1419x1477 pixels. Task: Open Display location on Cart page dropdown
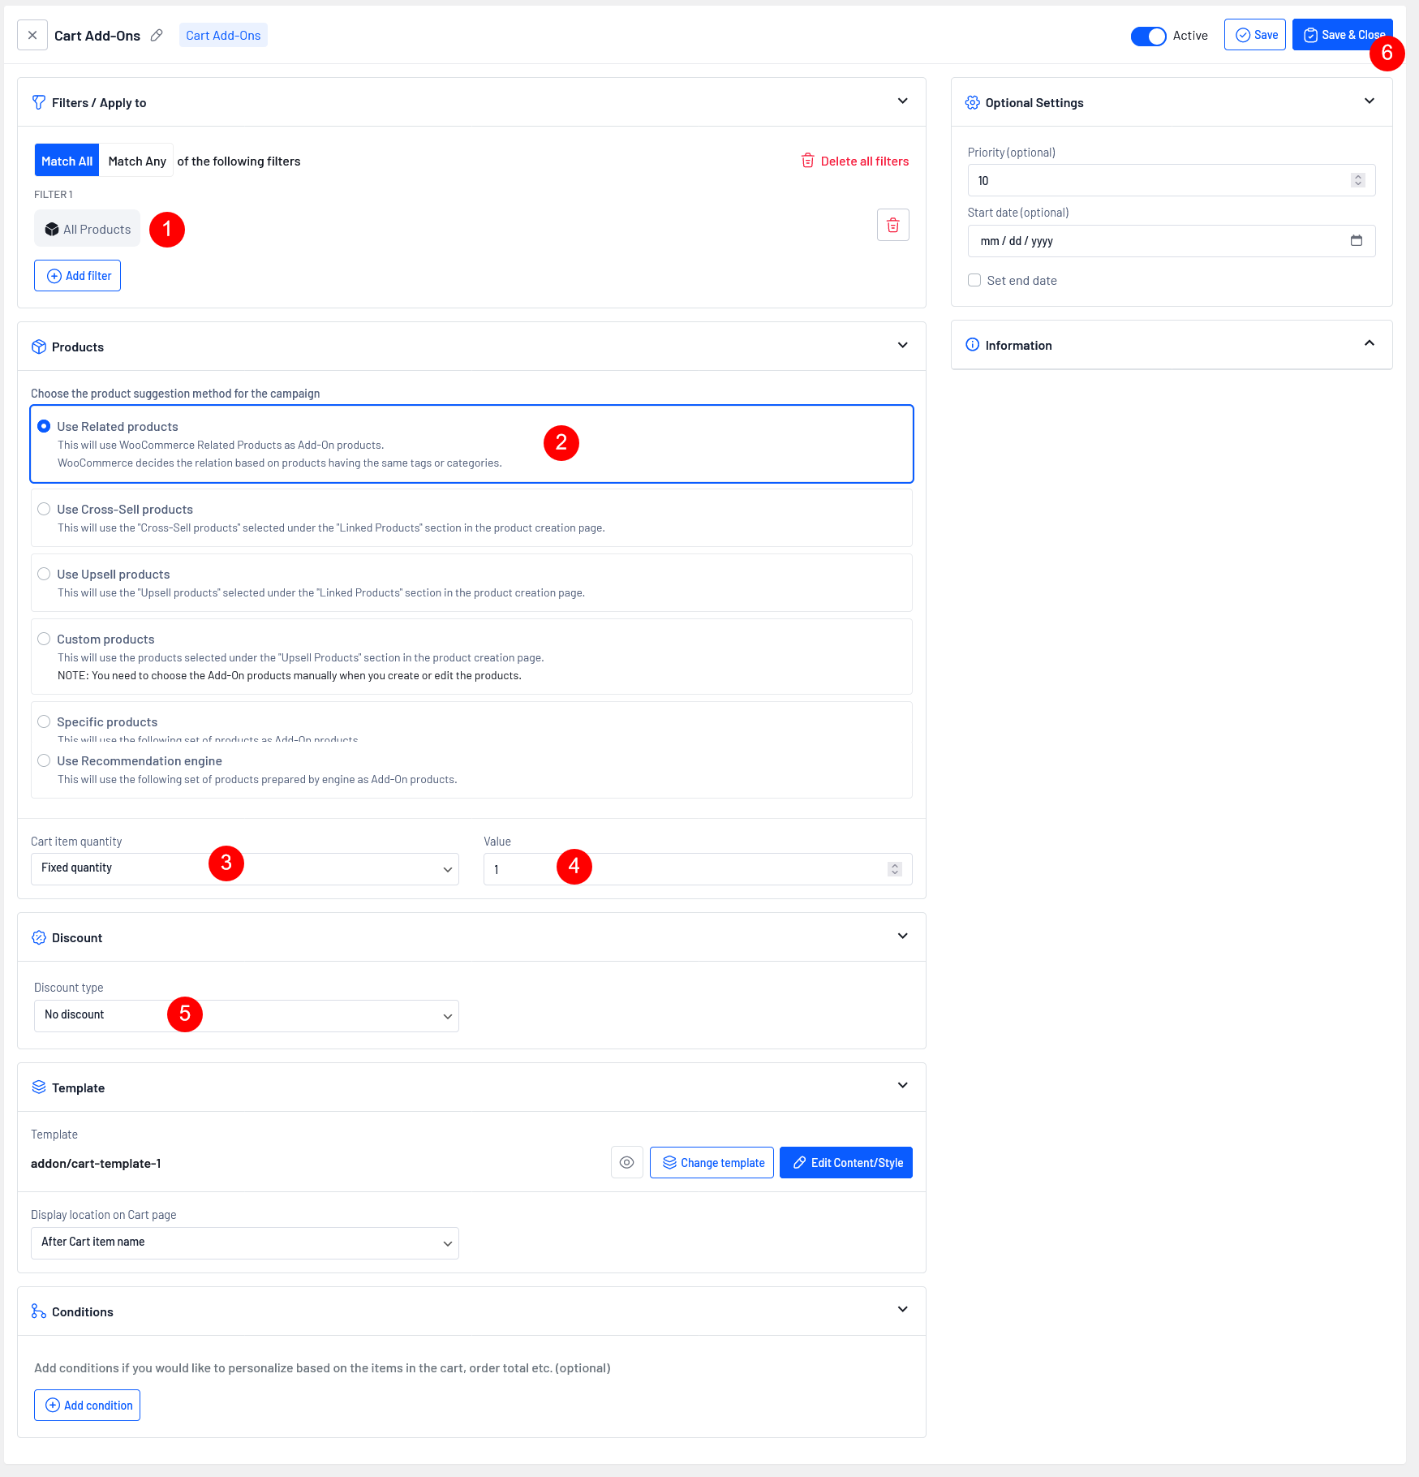(244, 1243)
